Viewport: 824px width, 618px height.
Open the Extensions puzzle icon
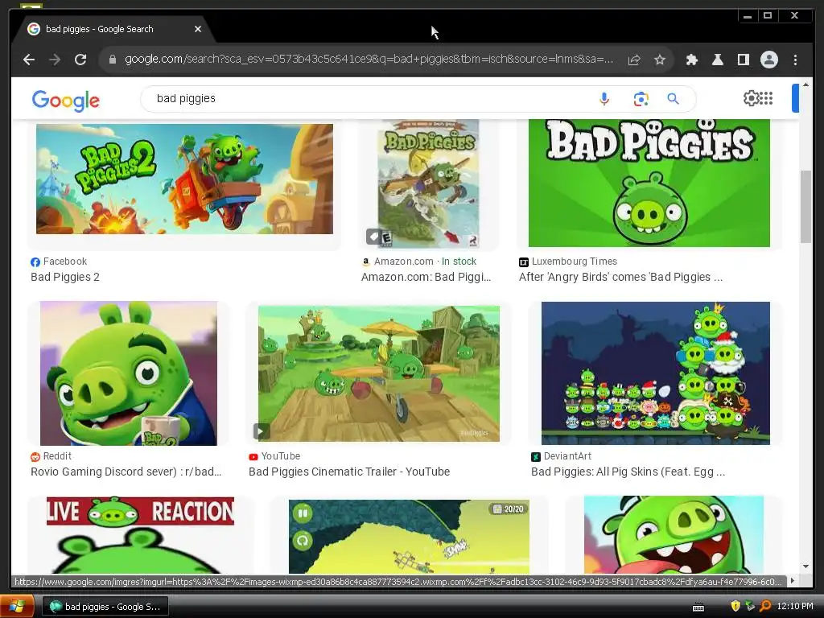point(691,60)
